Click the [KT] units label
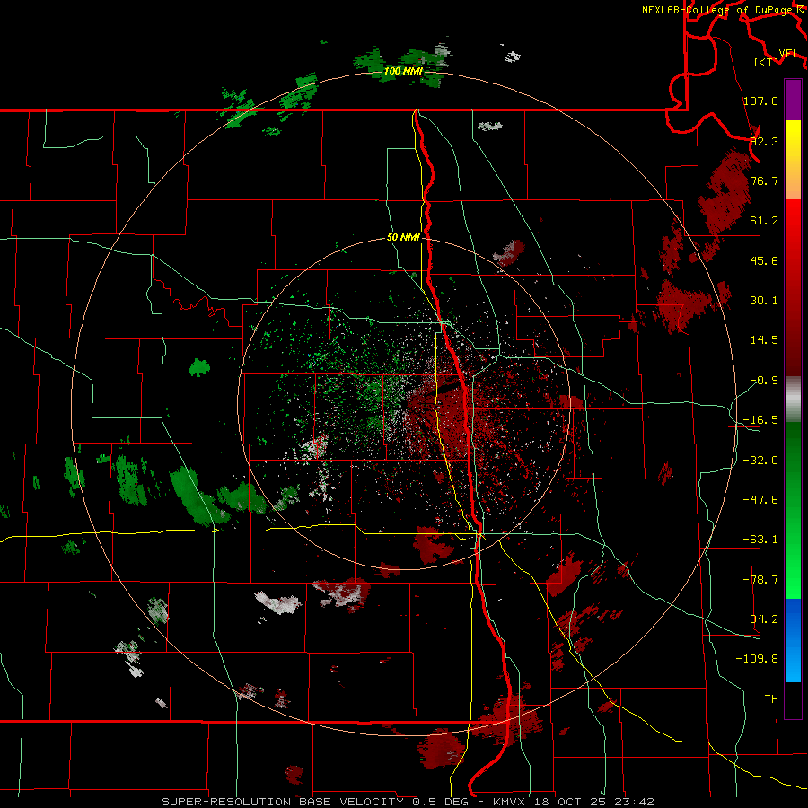Screen dimensions: 808x808 click(x=767, y=62)
